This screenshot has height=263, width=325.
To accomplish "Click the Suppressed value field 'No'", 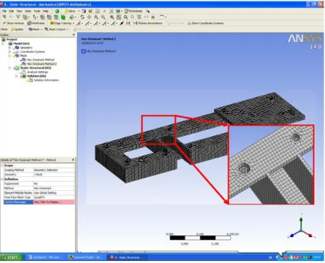I will (54, 183).
